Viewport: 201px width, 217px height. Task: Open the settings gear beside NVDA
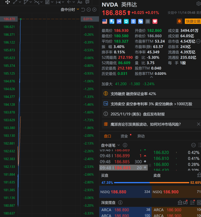coord(198,4)
